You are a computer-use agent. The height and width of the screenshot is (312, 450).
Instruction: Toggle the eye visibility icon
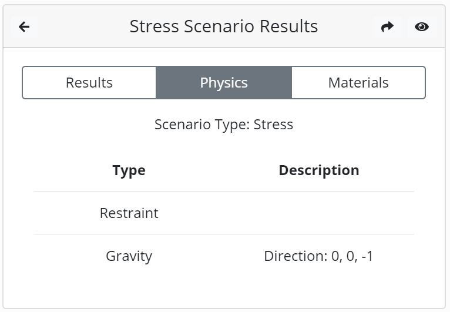pos(422,26)
